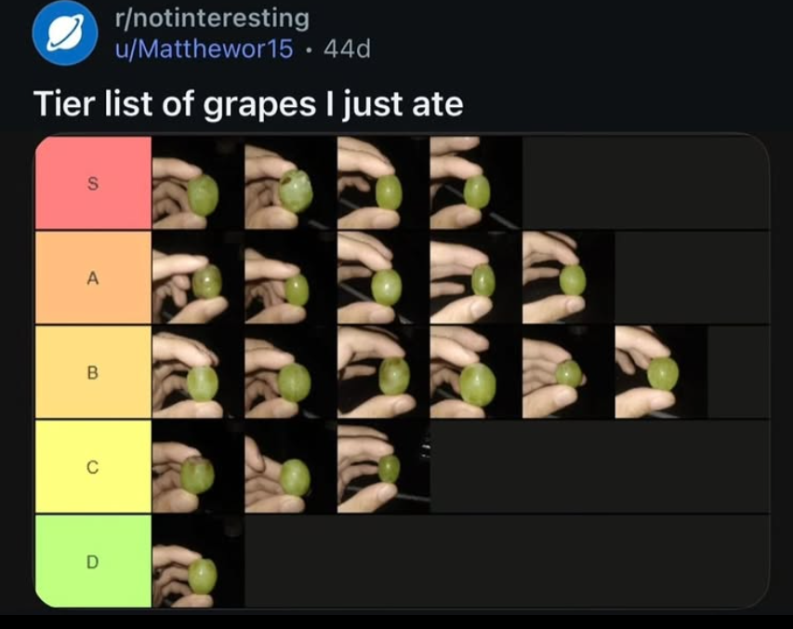Select the red S tier label
Image resolution: width=793 pixels, height=629 pixels.
point(92,183)
